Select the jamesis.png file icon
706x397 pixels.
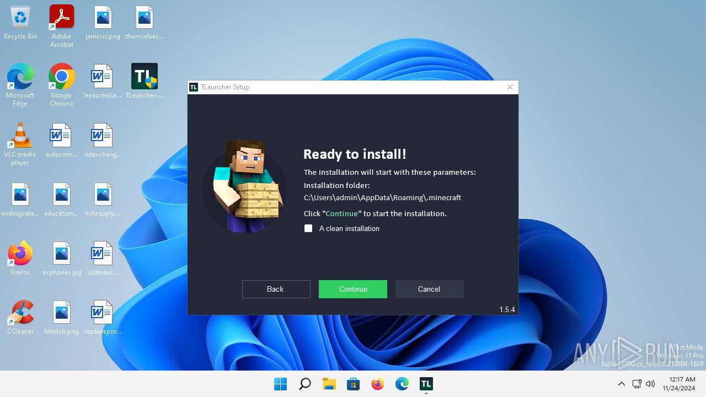[103, 23]
